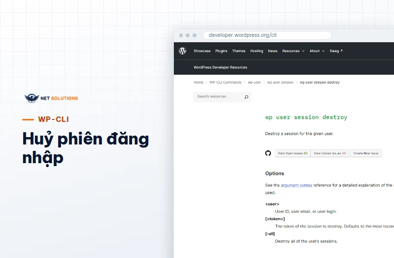This screenshot has width=394, height=258.
Task: Open the Showcase menu item
Action: tap(202, 51)
